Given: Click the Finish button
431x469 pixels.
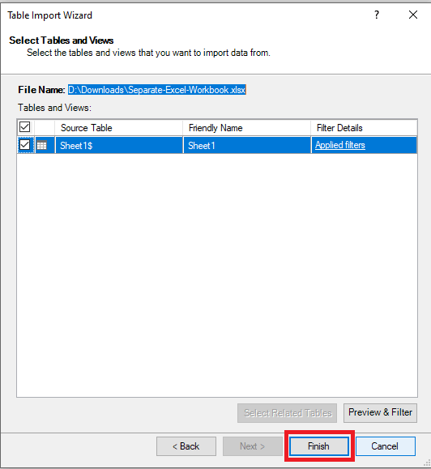Looking at the screenshot, I should tap(319, 446).
